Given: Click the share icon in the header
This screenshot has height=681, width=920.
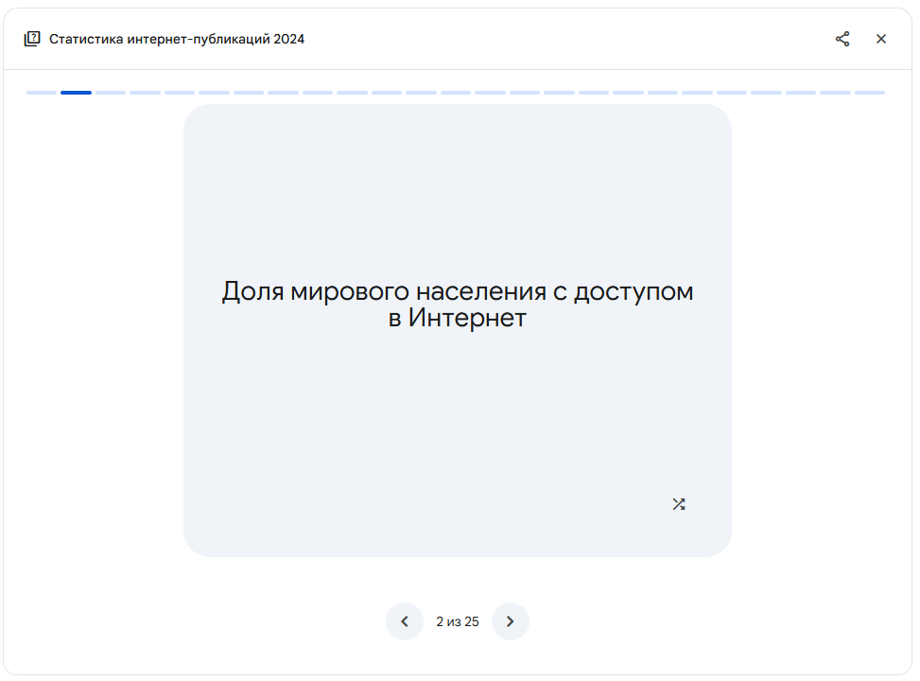Looking at the screenshot, I should coord(842,39).
